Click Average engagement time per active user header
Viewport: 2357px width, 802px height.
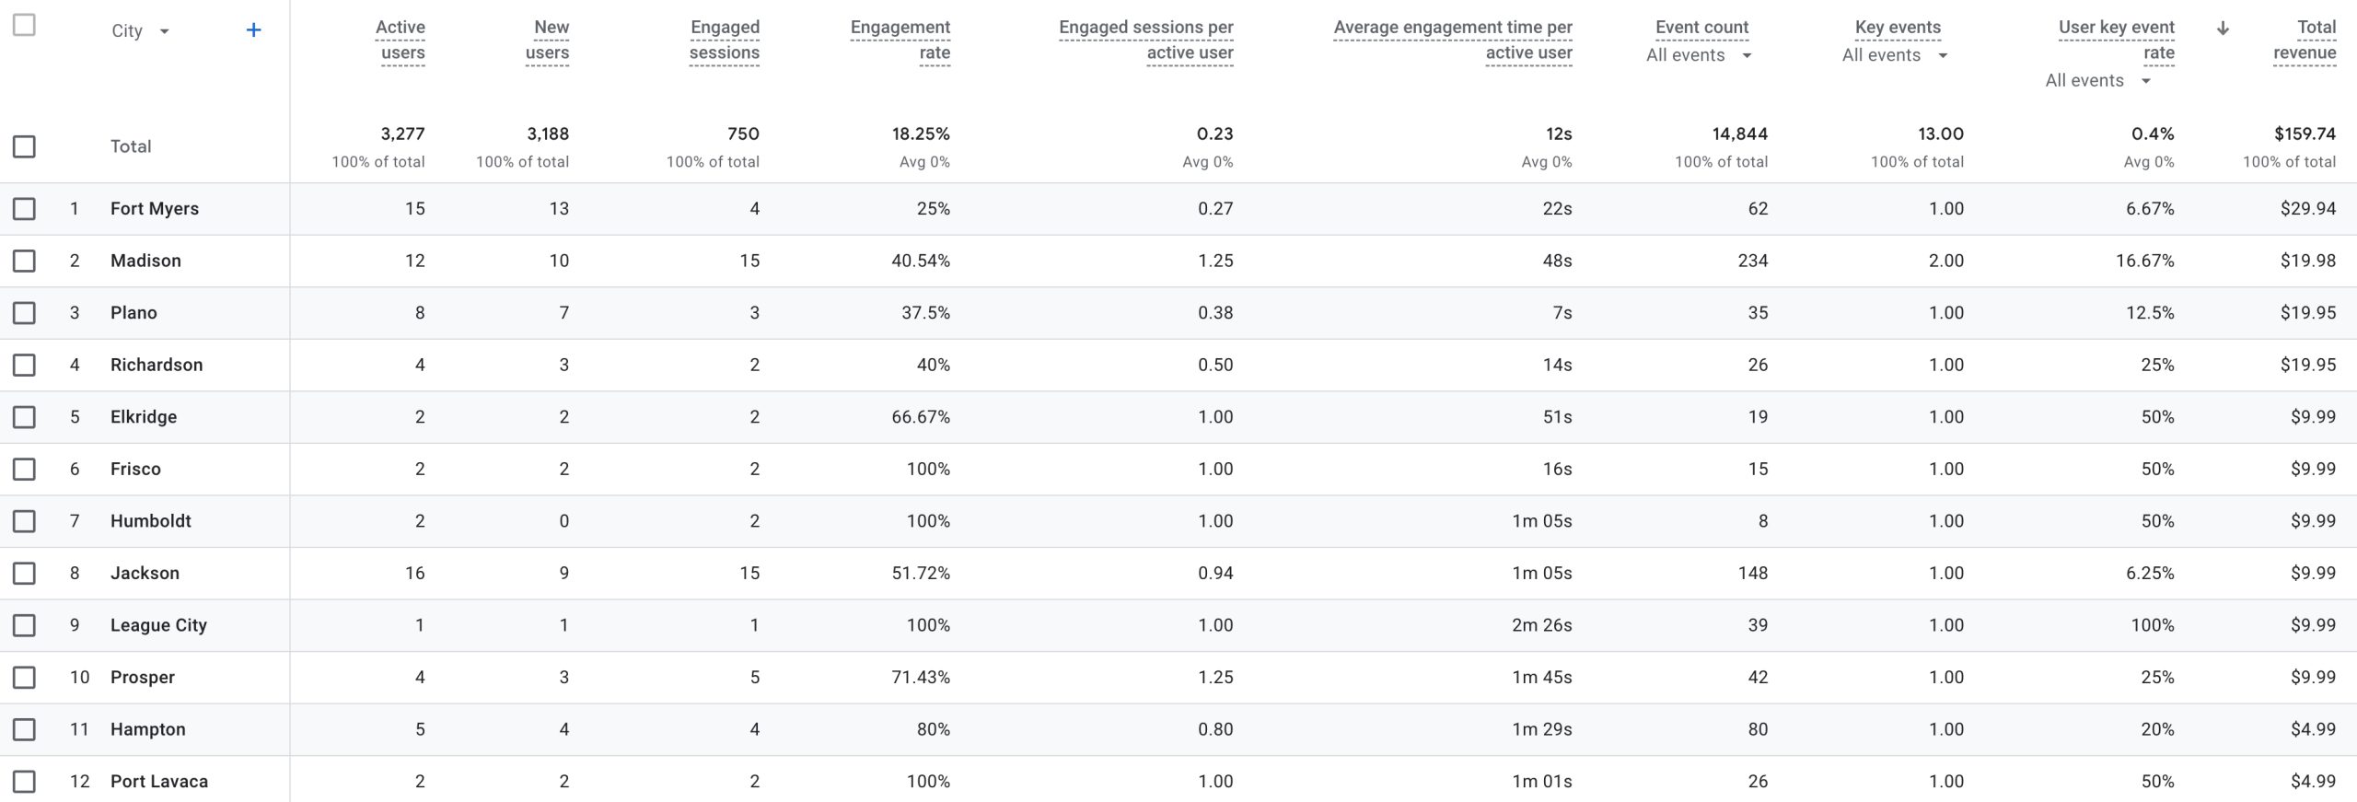pos(1453,40)
